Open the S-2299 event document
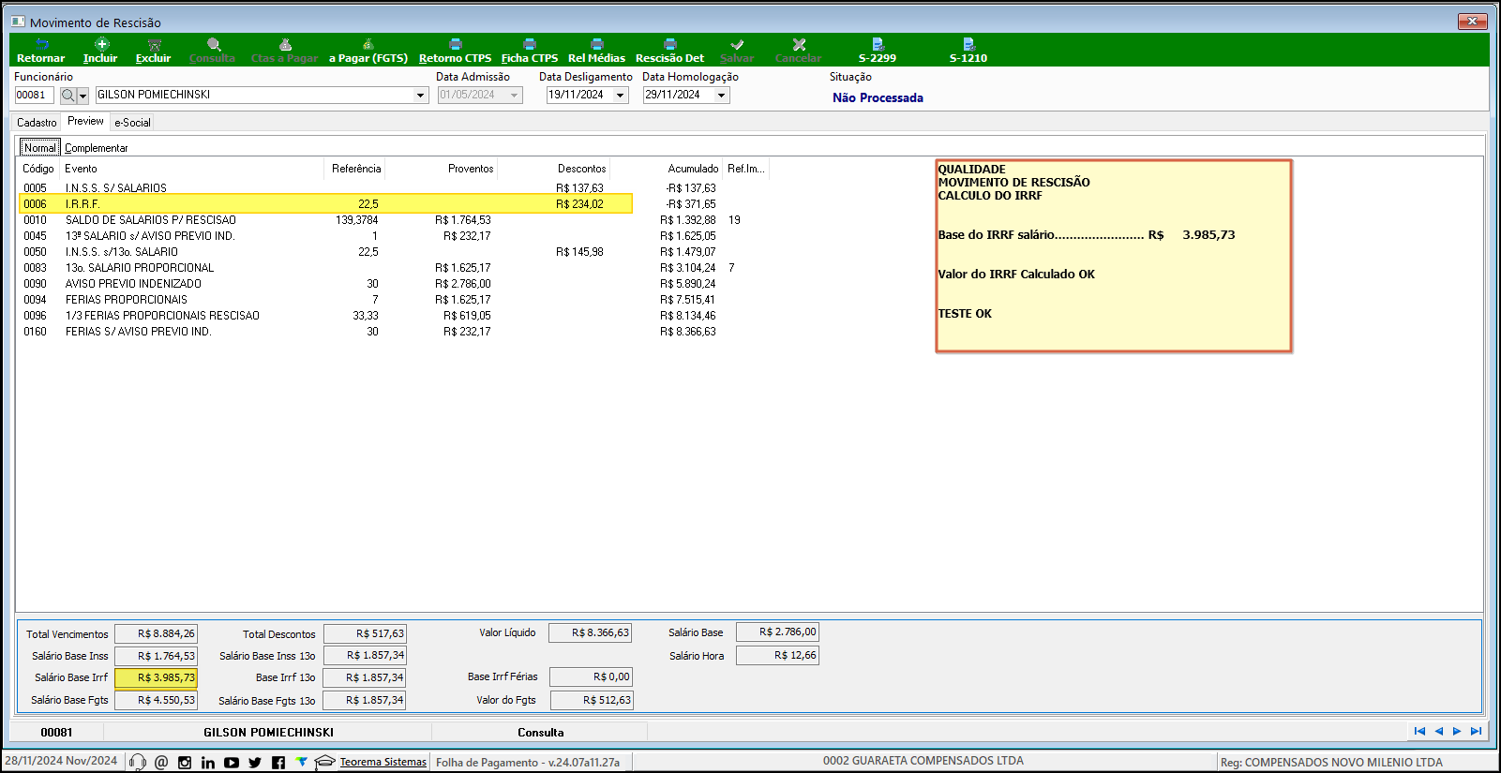This screenshot has width=1501, height=773. pyautogui.click(x=878, y=44)
